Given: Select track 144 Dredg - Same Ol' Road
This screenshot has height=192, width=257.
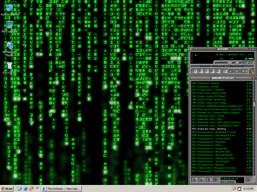Looking at the screenshot, I should (x=222, y=96).
